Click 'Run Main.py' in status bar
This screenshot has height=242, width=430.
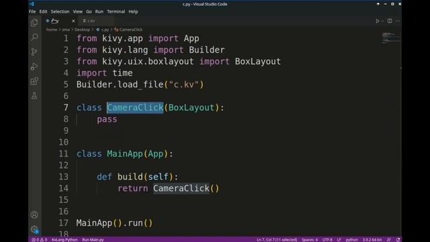(x=93, y=239)
